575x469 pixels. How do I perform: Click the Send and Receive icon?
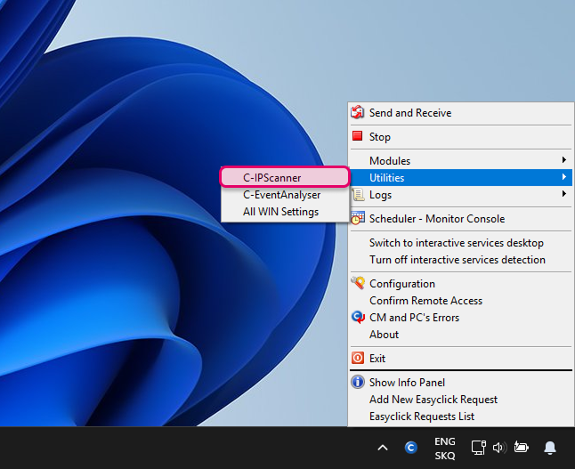tap(358, 112)
